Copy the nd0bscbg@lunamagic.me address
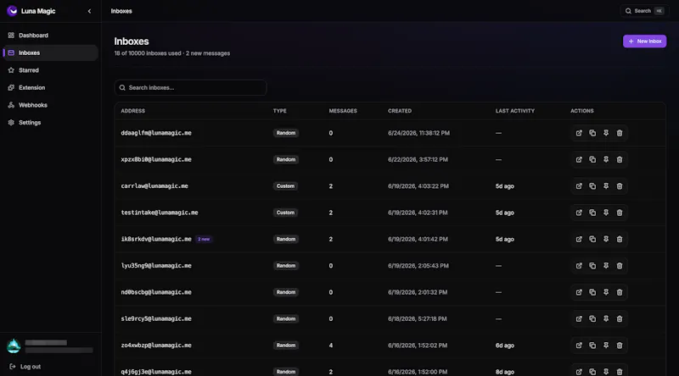The height and width of the screenshot is (376, 679). point(592,292)
